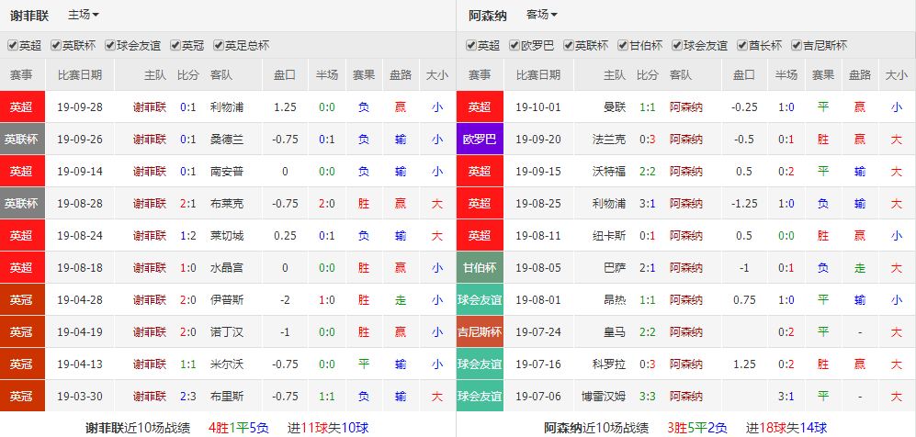Click the 3:3 score at 博雷汉姆

coord(648,397)
